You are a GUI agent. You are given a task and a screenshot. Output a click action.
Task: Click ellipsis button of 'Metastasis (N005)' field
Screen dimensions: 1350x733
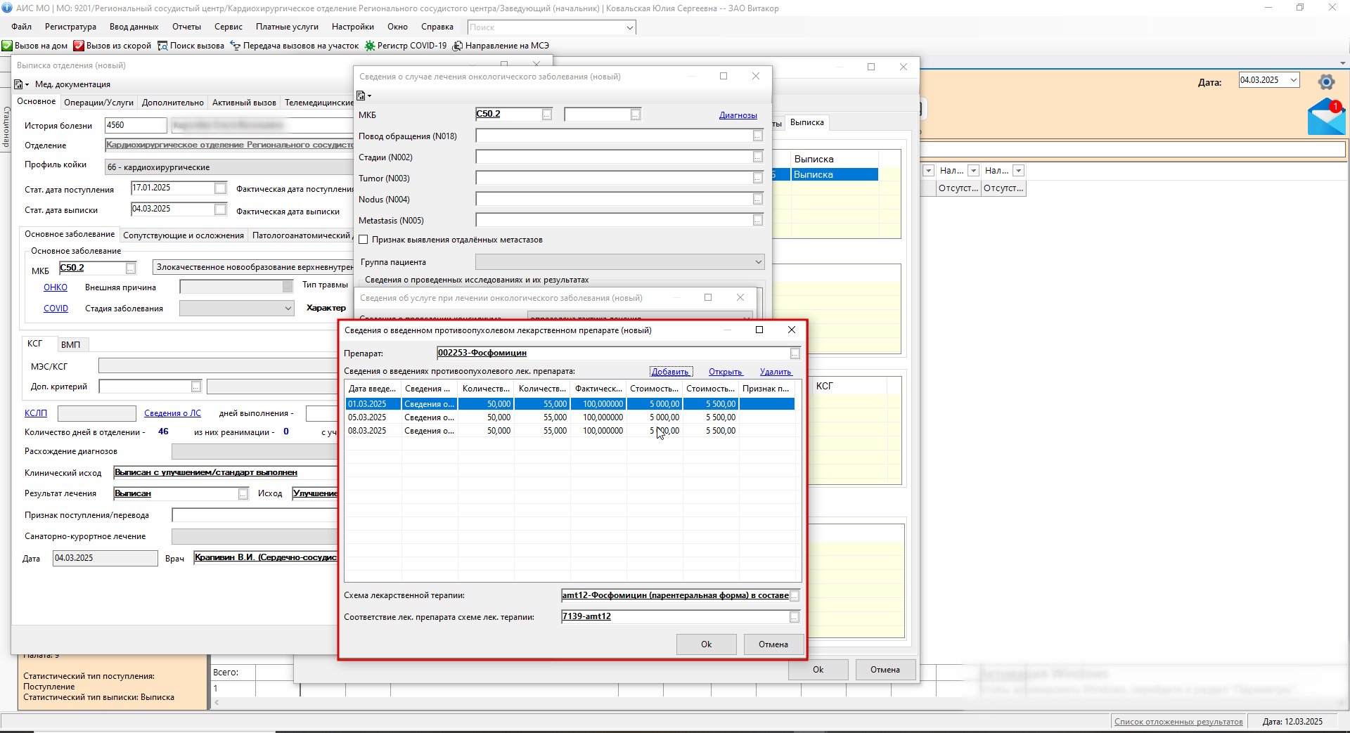tap(757, 221)
